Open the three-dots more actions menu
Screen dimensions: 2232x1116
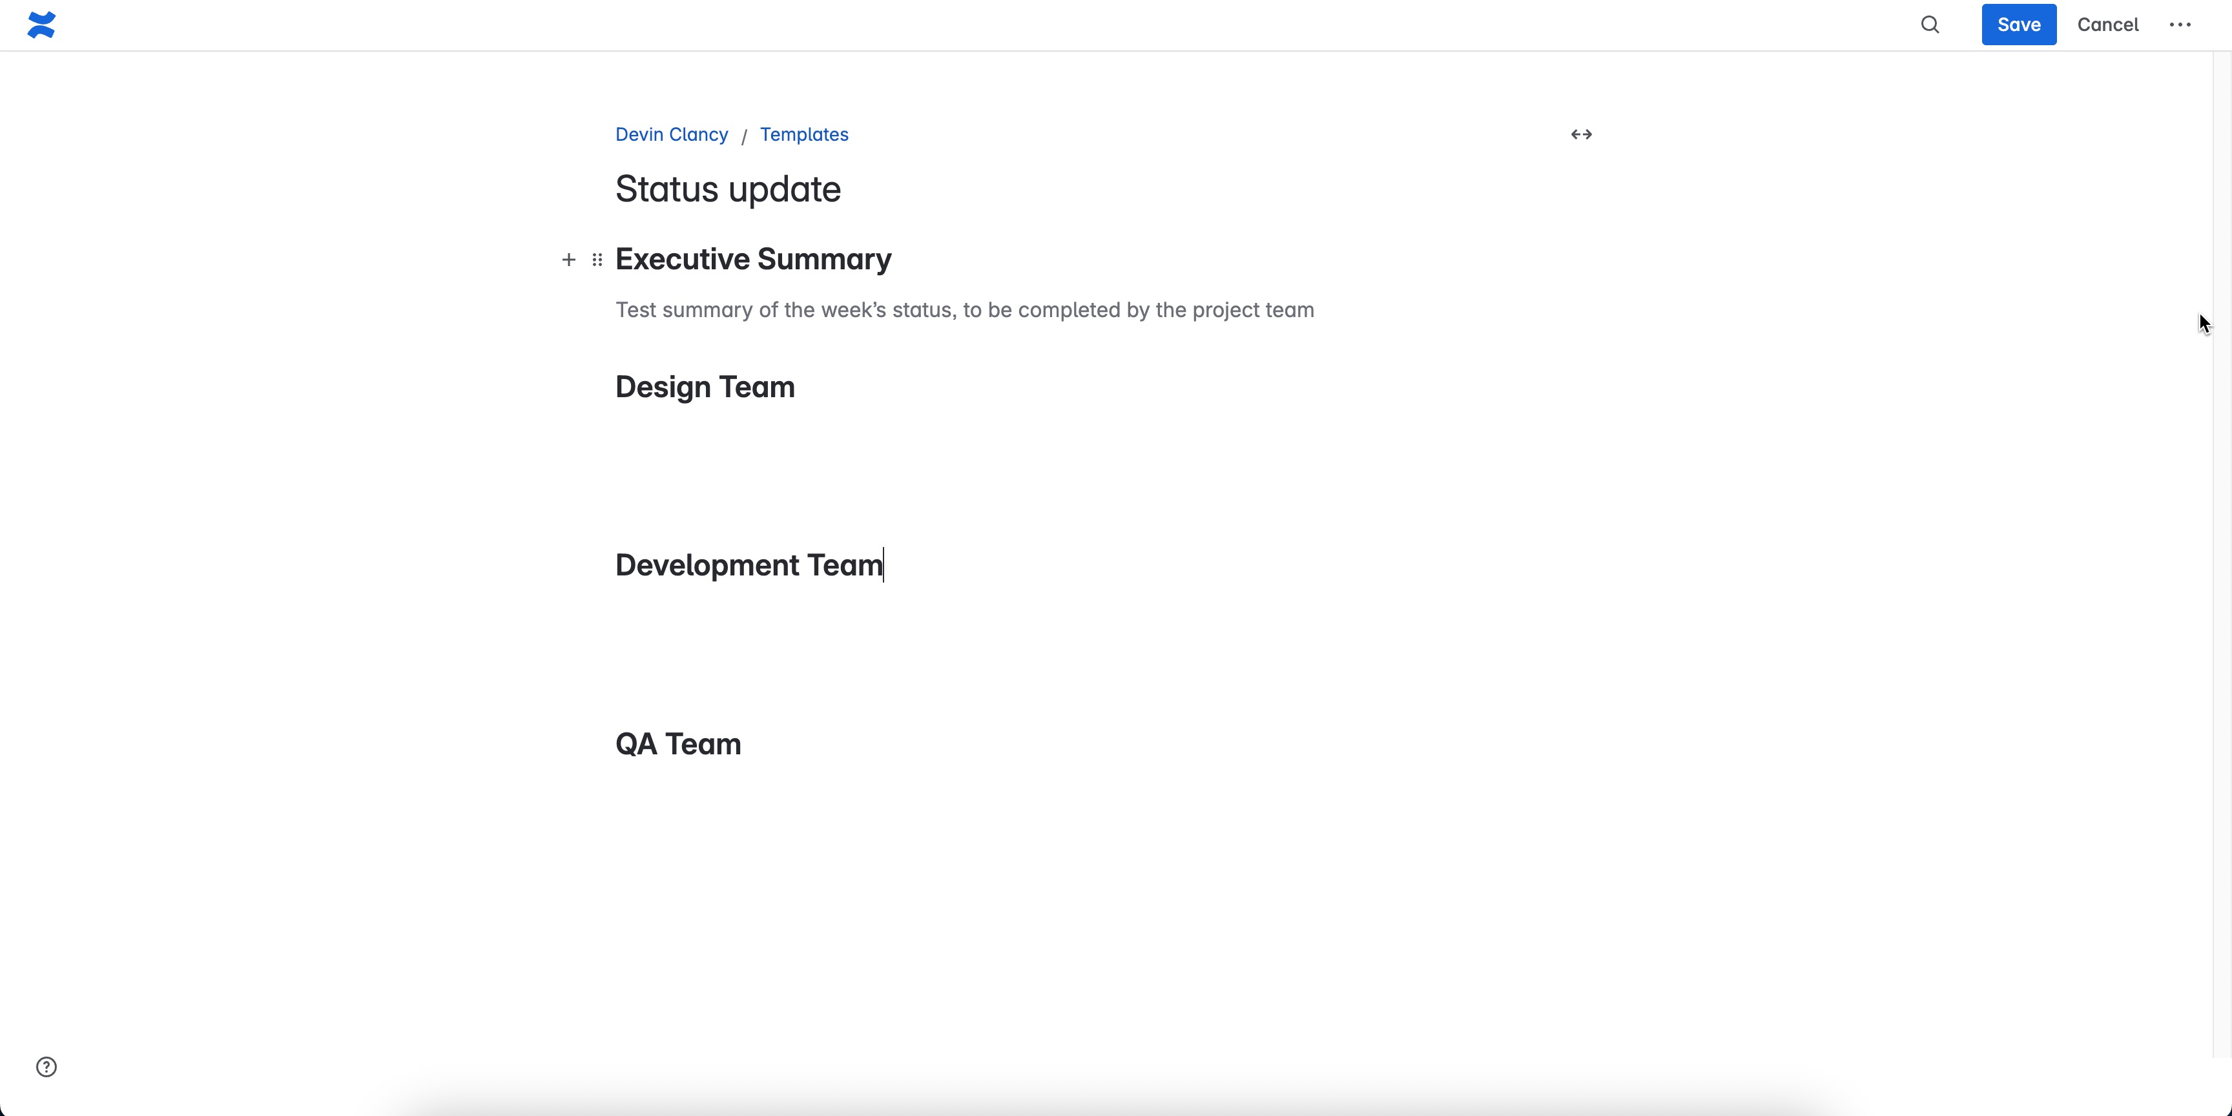tap(2180, 25)
